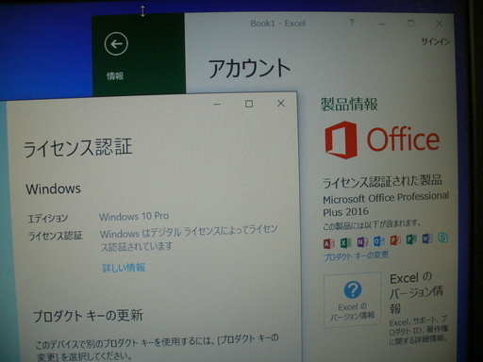Click the Access app icon in Office list

329,243
